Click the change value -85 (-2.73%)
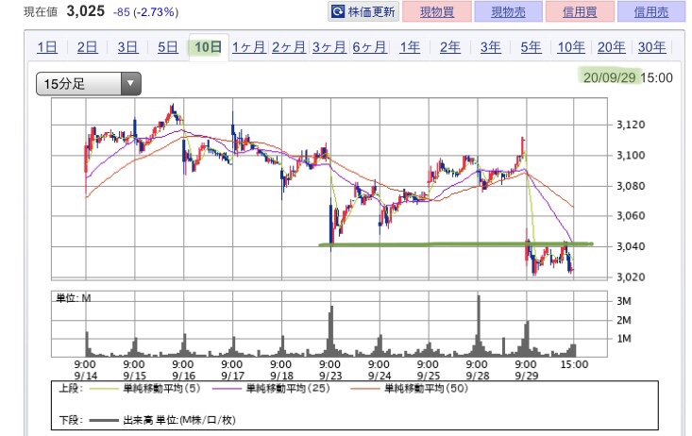This screenshot has height=436, width=692. click(x=145, y=12)
